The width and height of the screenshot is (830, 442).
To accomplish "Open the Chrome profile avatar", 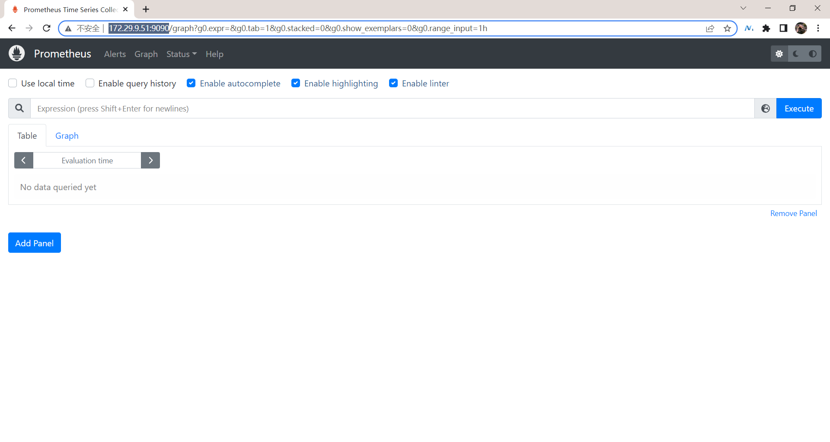I will tap(801, 28).
